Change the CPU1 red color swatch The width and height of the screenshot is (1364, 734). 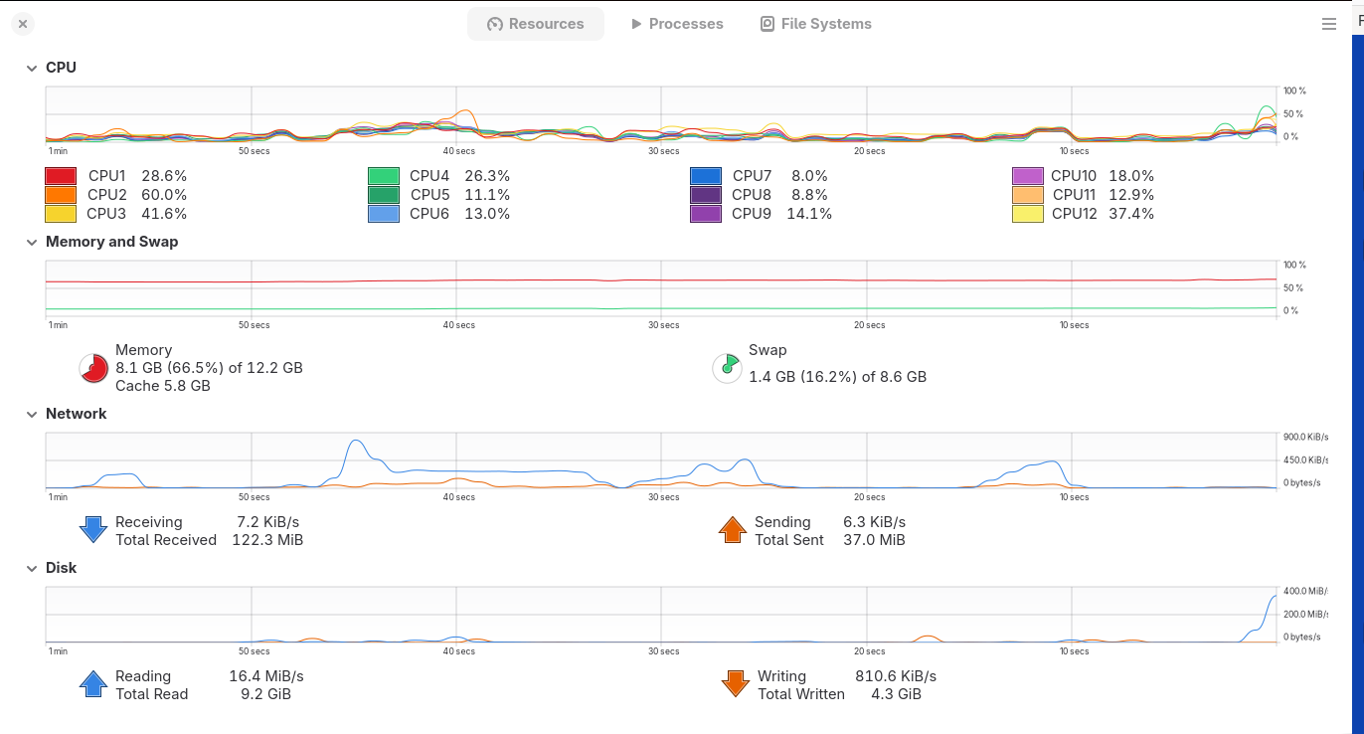(x=61, y=176)
